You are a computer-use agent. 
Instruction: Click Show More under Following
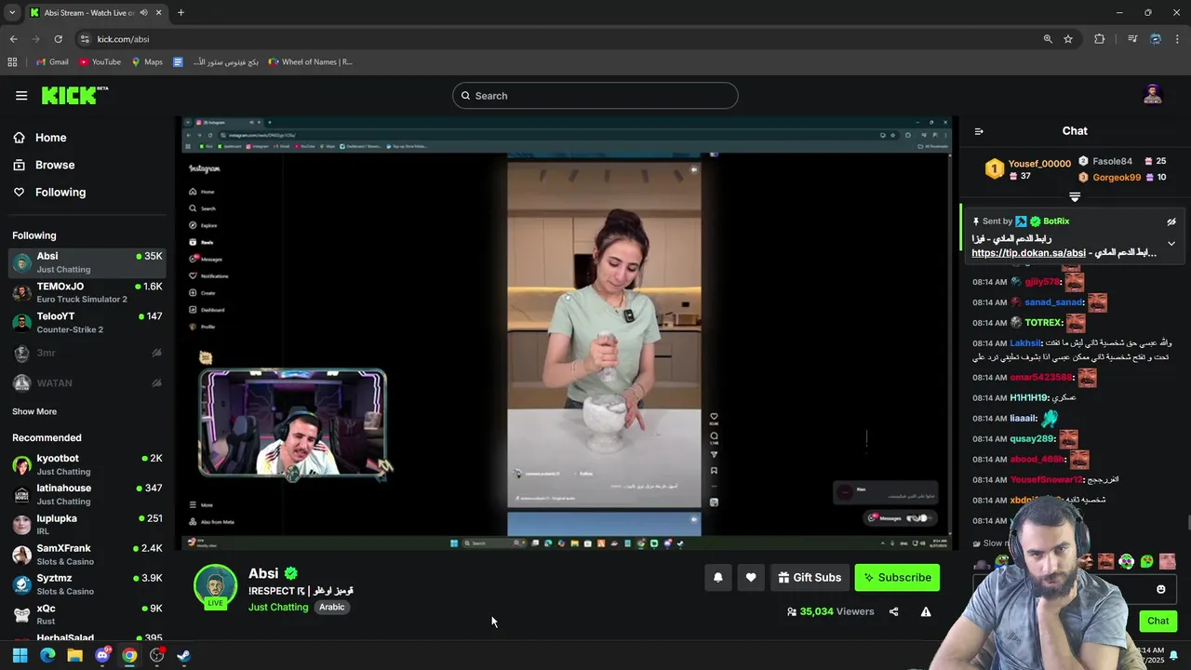[34, 411]
